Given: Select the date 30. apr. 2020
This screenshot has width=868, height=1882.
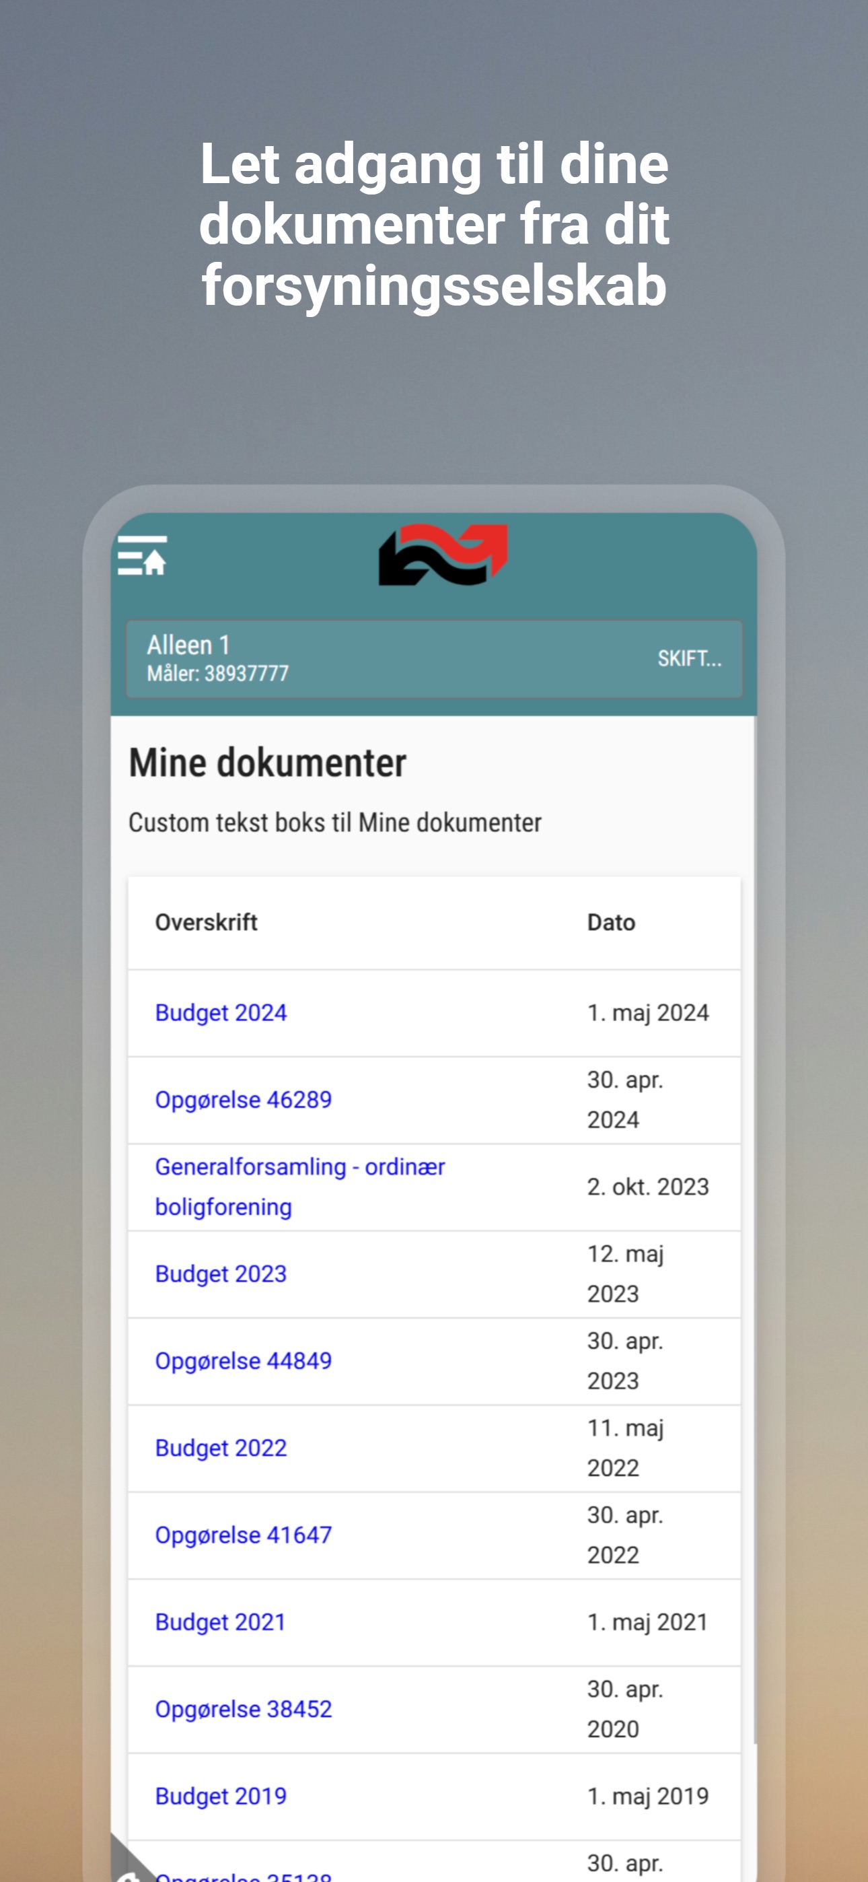Looking at the screenshot, I should coord(625,1708).
